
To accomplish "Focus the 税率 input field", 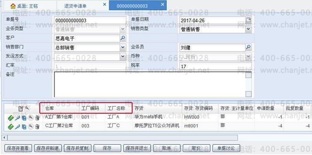I will (x=215, y=66).
